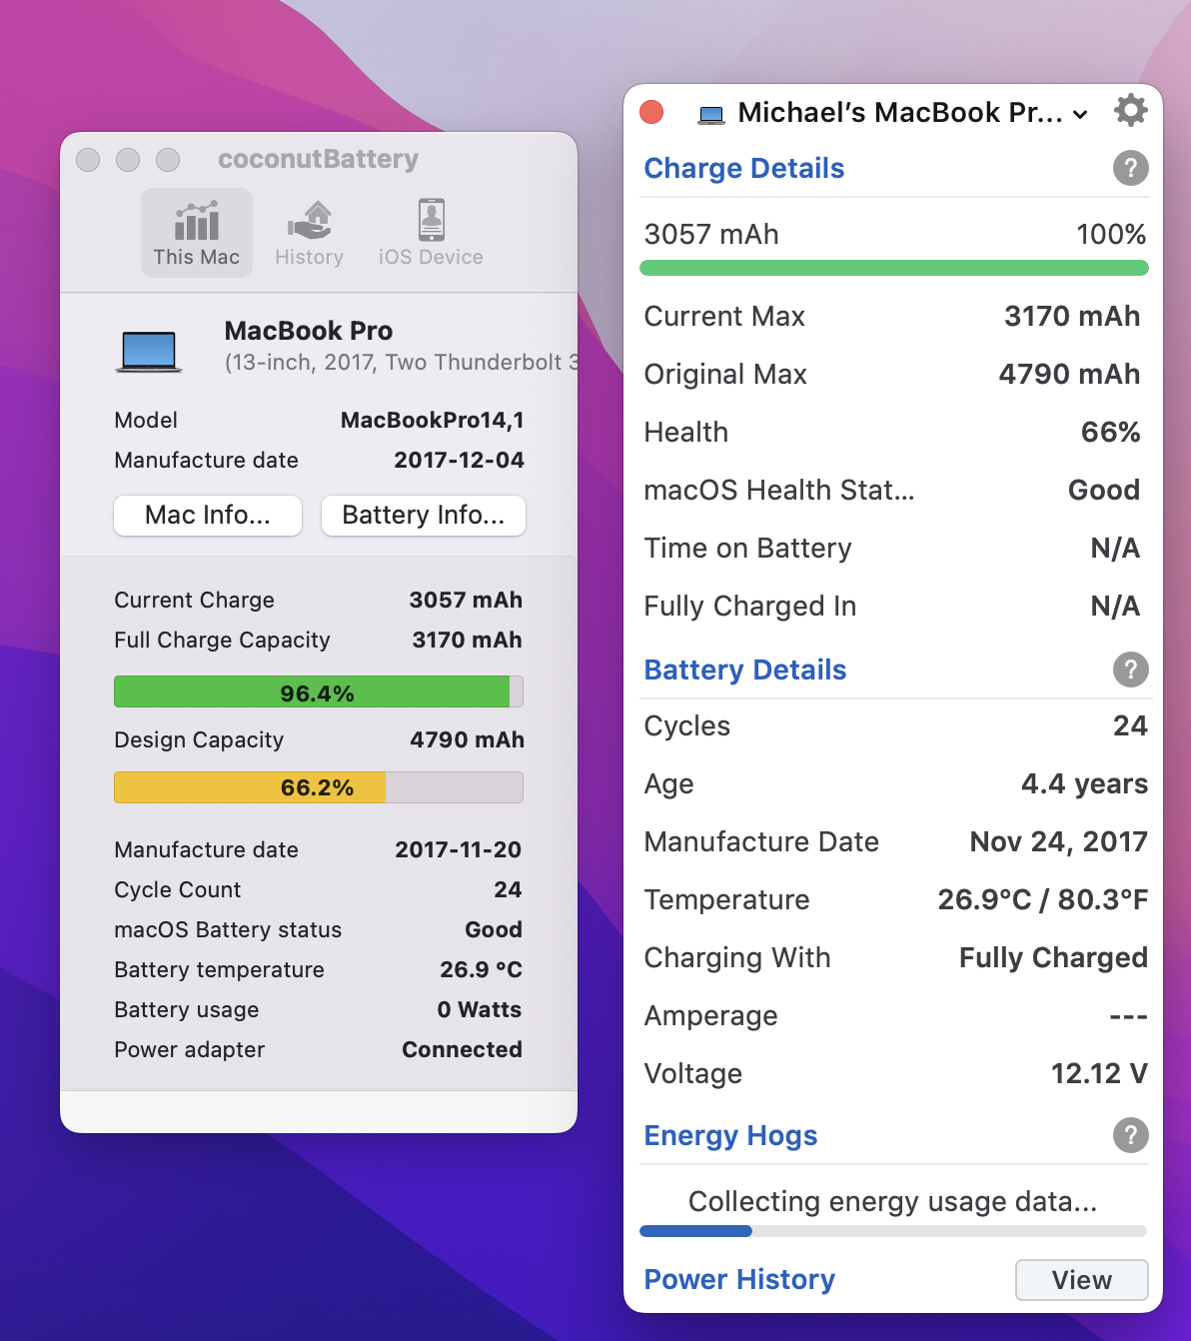Click the 2017-12-04 manufacture date
The height and width of the screenshot is (1341, 1191).
point(460,460)
